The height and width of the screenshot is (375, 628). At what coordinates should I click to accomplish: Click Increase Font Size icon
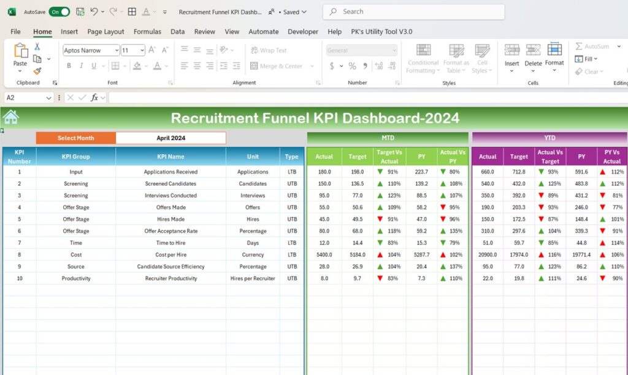152,50
